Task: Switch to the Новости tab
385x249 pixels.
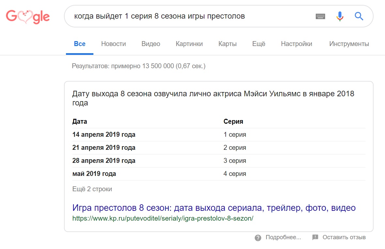Action: coord(113,44)
